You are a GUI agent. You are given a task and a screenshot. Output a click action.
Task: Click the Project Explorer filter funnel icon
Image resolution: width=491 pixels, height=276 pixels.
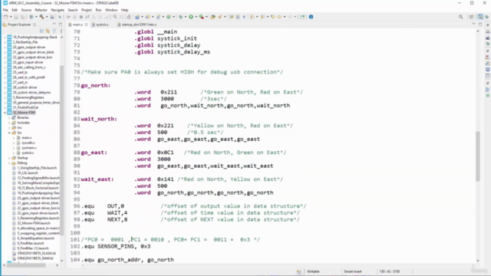[54, 31]
